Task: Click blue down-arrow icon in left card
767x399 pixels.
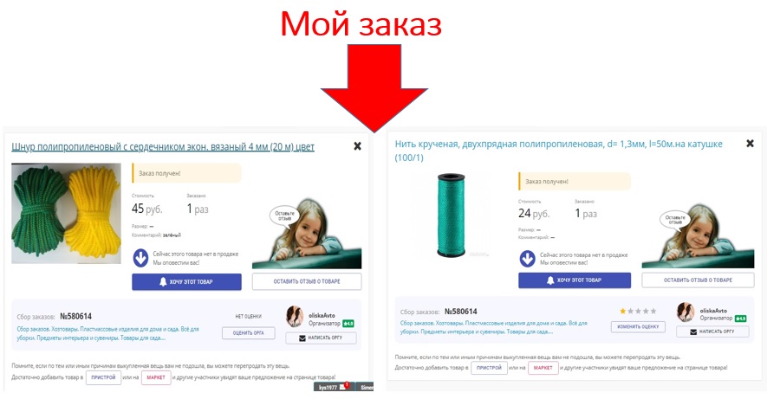Action: point(141,258)
